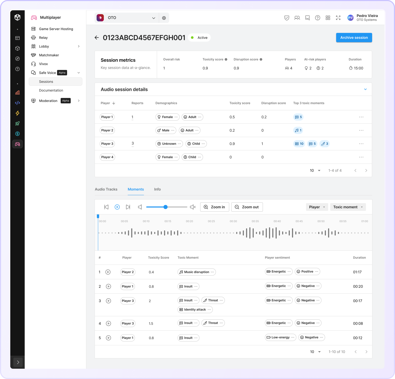The image size is (395, 379).
Task: Mute audio using the speaker icon
Action: pyautogui.click(x=140, y=207)
